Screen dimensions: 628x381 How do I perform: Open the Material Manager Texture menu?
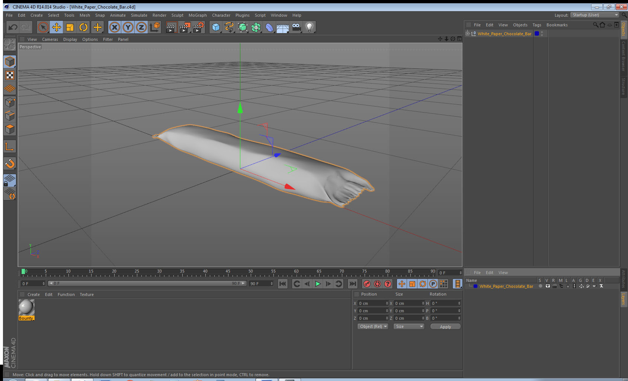pyautogui.click(x=87, y=294)
